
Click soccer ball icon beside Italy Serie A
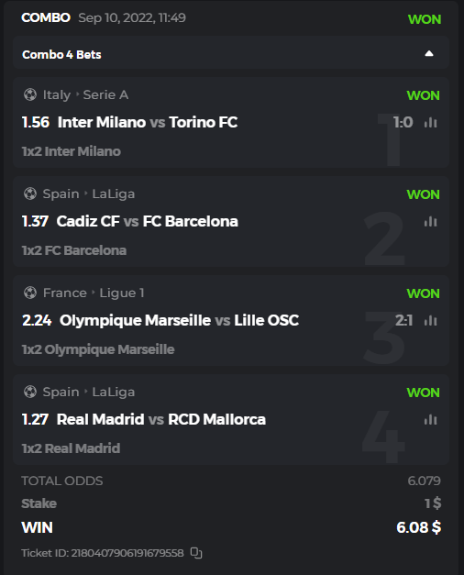[x=30, y=94]
